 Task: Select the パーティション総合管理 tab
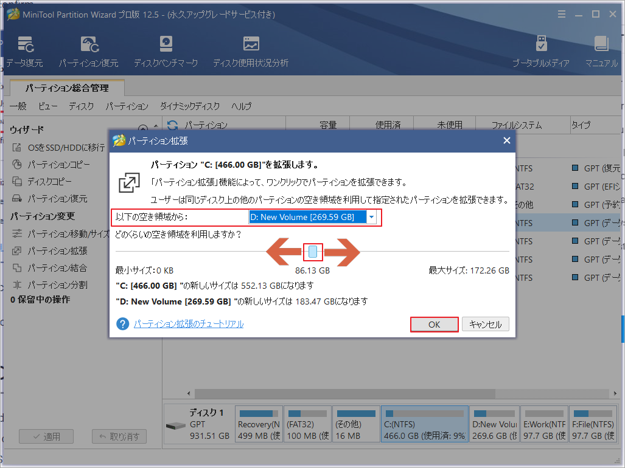coord(66,88)
